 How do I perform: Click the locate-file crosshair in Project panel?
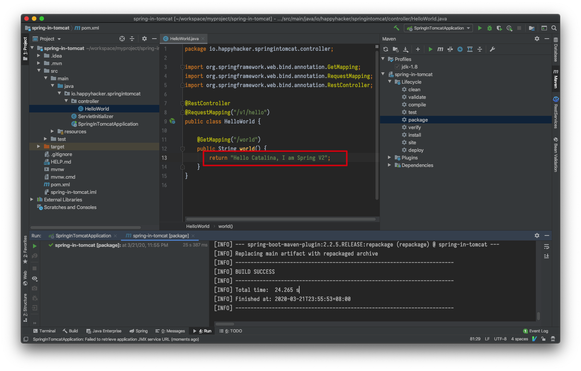[122, 39]
